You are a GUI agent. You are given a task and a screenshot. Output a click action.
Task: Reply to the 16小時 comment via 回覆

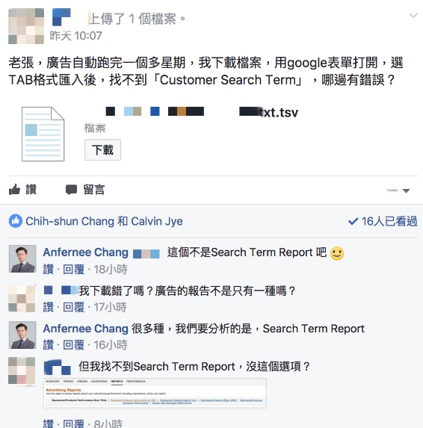[x=73, y=345]
